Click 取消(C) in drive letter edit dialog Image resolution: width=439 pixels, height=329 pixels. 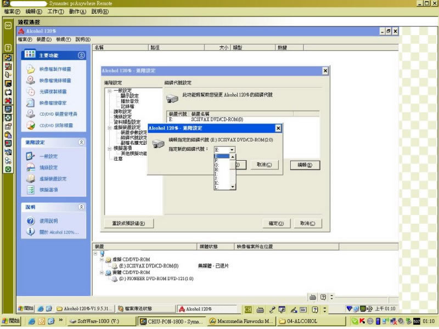264,165
